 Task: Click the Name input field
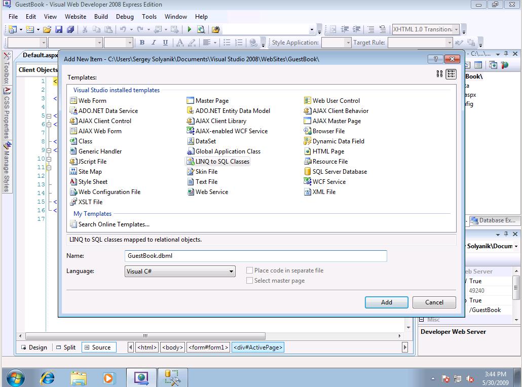point(255,256)
